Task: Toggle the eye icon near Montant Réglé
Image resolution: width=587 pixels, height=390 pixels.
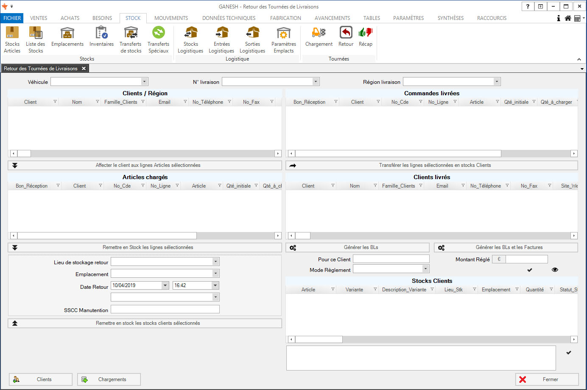Action: pyautogui.click(x=555, y=270)
